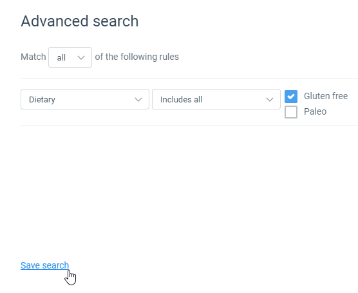Click the "of the following rules" text

pos(137,57)
